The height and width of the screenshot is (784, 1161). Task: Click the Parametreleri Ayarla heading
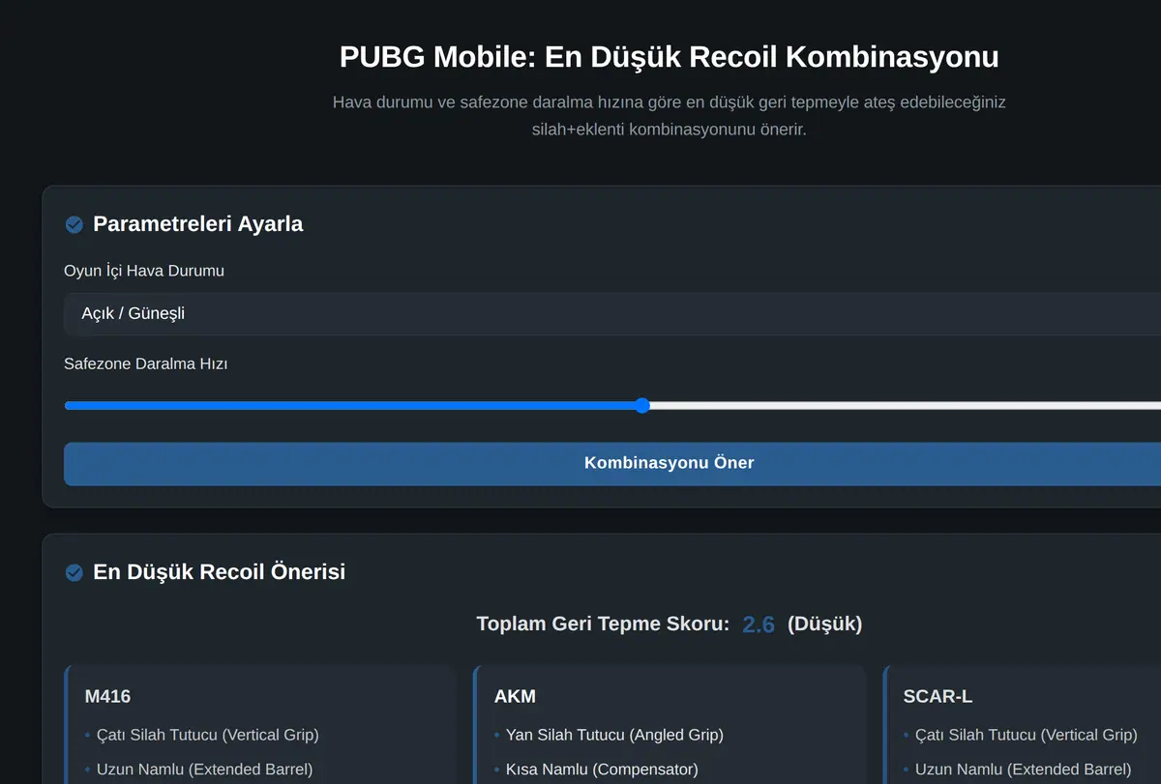point(197,224)
